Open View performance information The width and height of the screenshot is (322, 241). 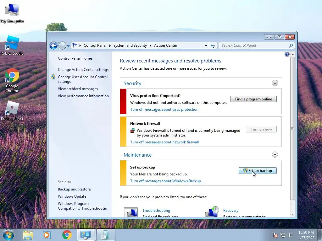coord(83,96)
